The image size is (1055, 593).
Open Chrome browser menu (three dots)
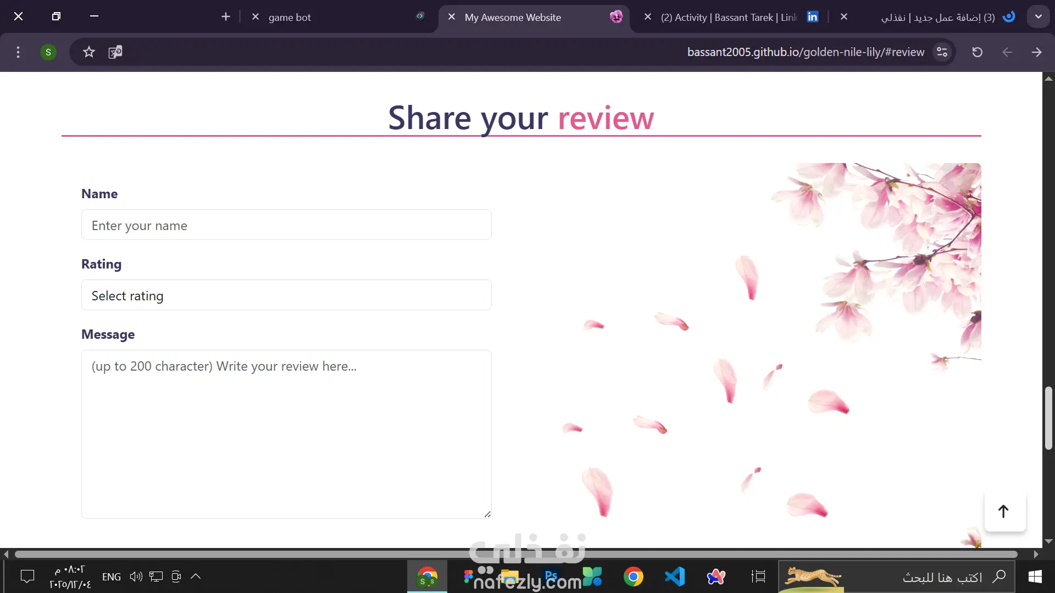(x=18, y=52)
